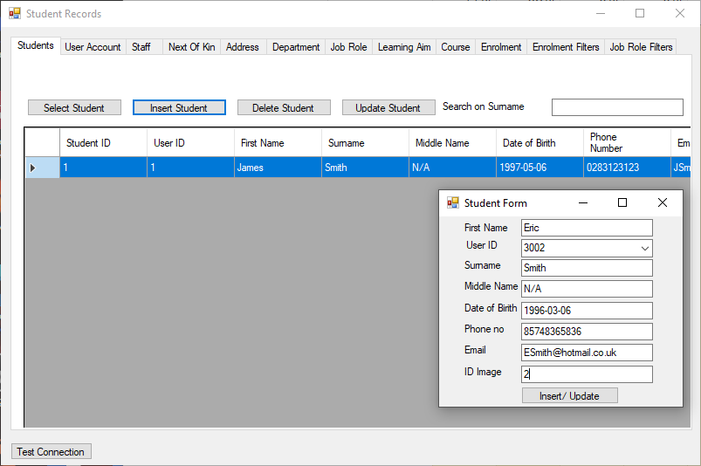Select the cell with first name James
Viewport: 701px width, 466px height.
[278, 168]
